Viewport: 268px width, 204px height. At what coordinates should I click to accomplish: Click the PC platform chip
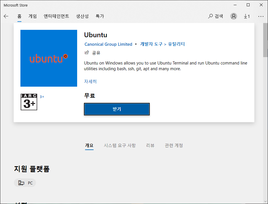(x=25, y=183)
